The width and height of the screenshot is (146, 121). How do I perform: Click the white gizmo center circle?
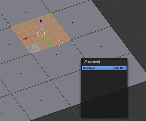(41, 33)
